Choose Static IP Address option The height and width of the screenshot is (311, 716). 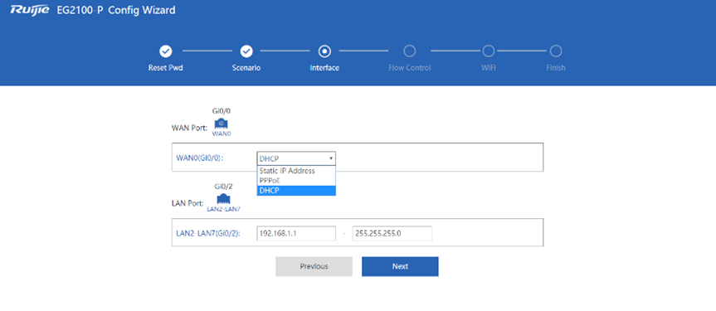(x=296, y=171)
